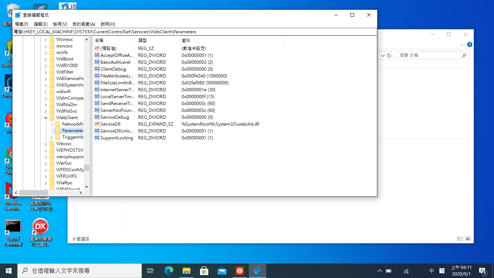Open File Explorer from the taskbar

(x=187, y=270)
